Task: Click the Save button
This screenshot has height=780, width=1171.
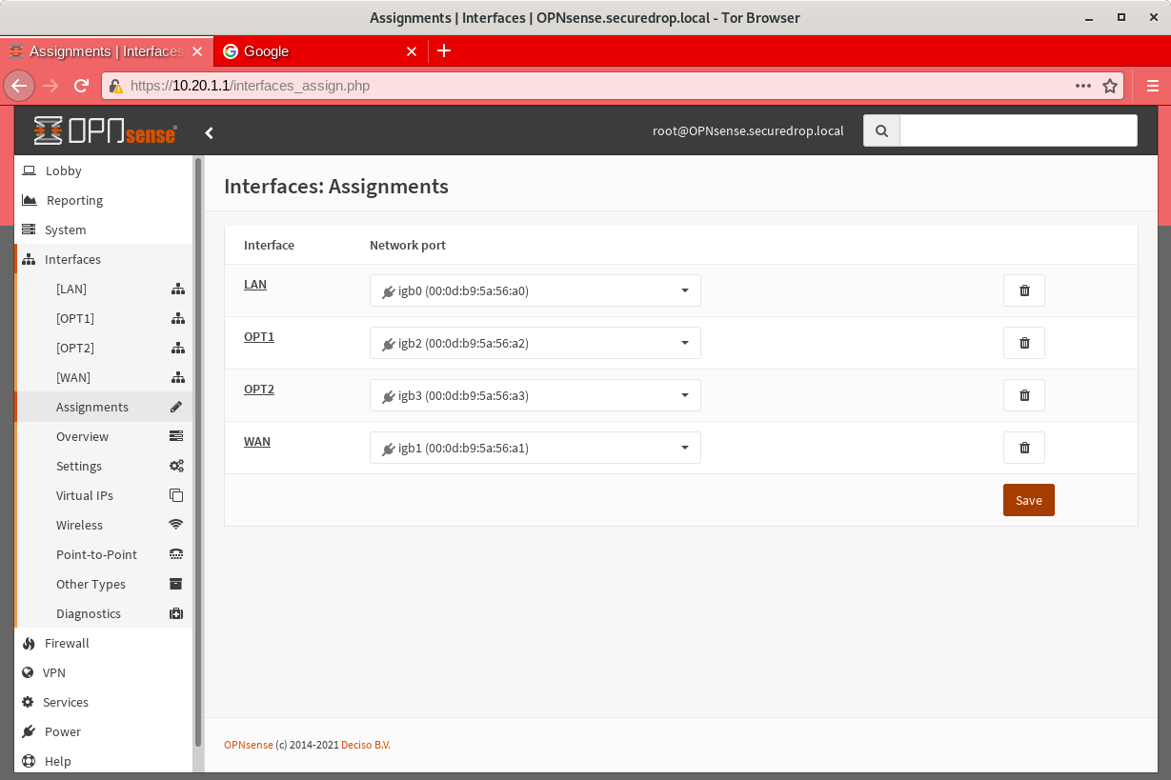Action: tap(1028, 500)
